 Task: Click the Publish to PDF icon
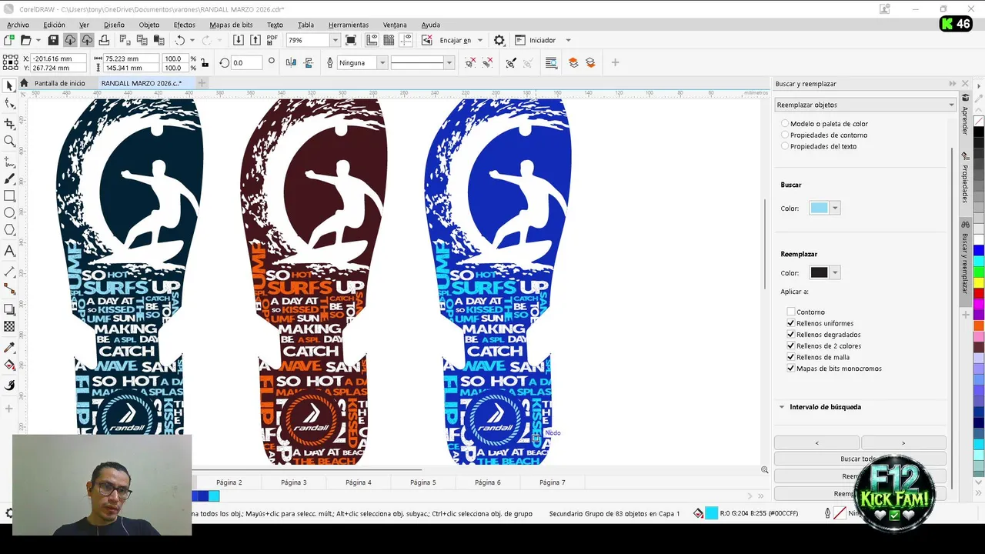pyautogui.click(x=272, y=40)
